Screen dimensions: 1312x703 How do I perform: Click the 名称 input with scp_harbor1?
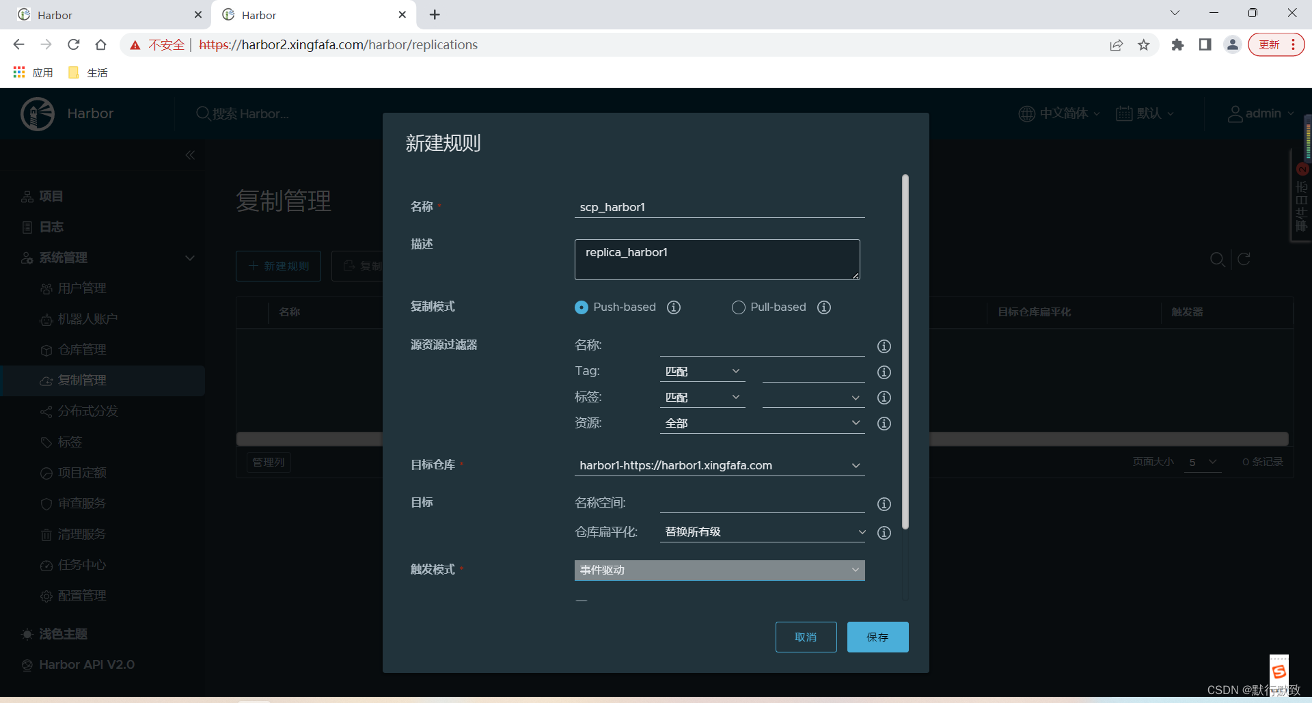pyautogui.click(x=720, y=207)
